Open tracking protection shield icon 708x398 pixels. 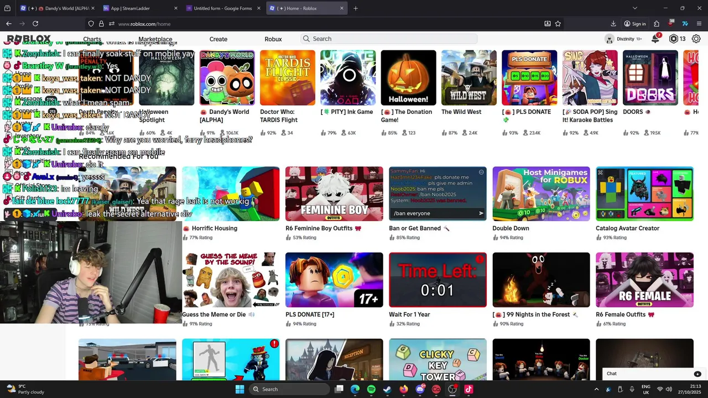point(91,24)
